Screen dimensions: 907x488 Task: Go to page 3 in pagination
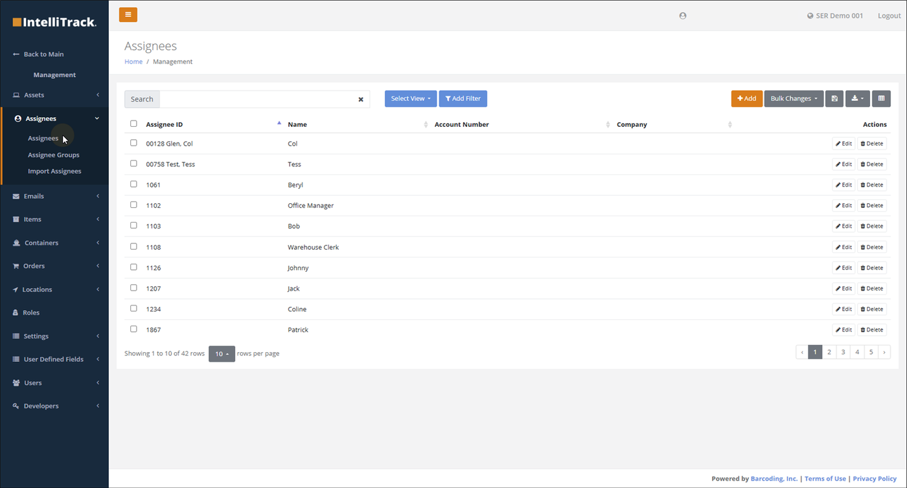pyautogui.click(x=844, y=352)
